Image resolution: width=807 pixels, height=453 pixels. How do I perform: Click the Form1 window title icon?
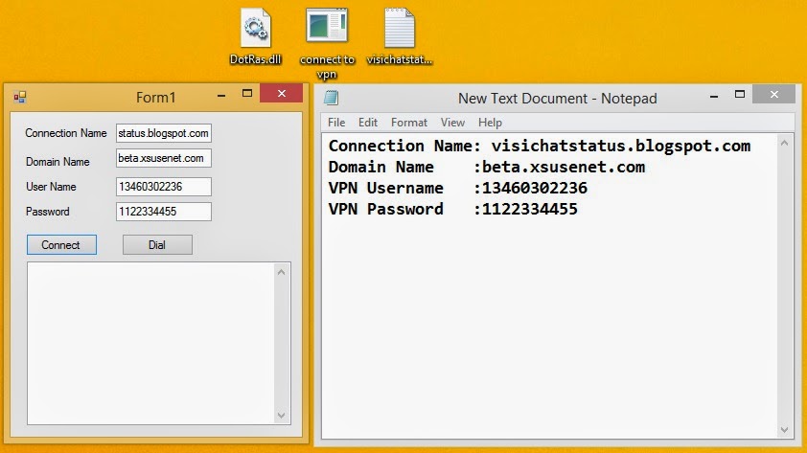tap(20, 97)
